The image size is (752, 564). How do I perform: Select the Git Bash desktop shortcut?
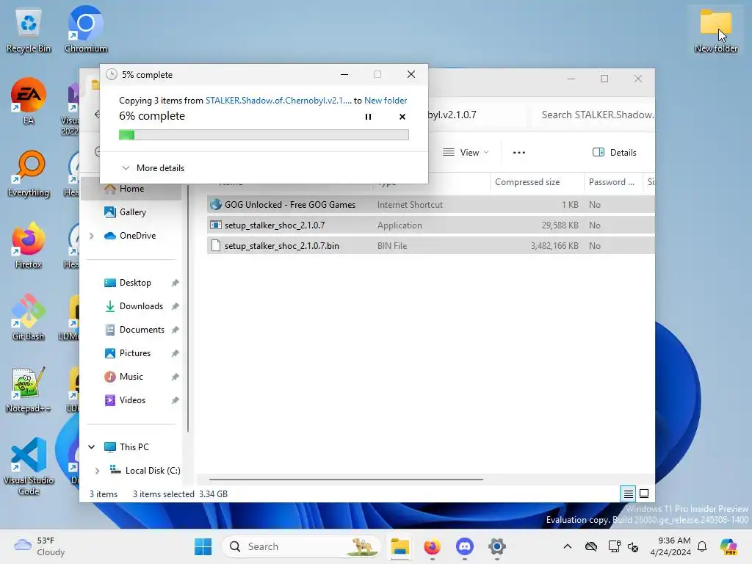(x=29, y=317)
